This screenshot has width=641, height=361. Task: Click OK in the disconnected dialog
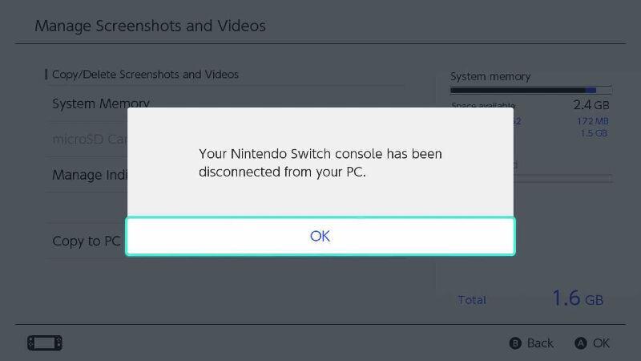click(320, 236)
